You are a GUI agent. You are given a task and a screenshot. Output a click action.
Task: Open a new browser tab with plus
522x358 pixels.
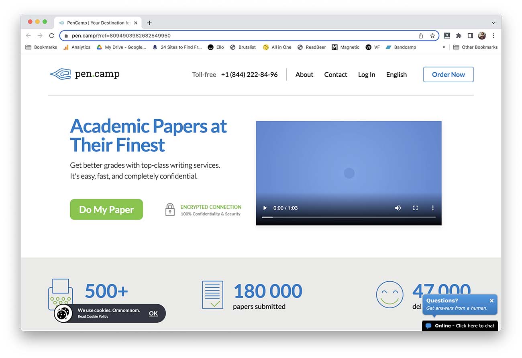point(149,23)
